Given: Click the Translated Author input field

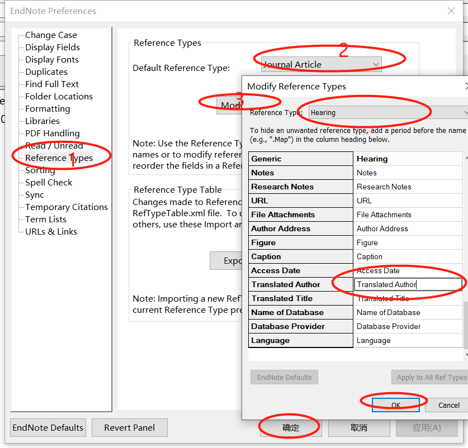Looking at the screenshot, I should 408,284.
